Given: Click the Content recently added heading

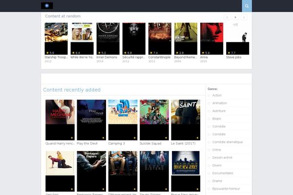Looking at the screenshot, I should (x=72, y=90).
